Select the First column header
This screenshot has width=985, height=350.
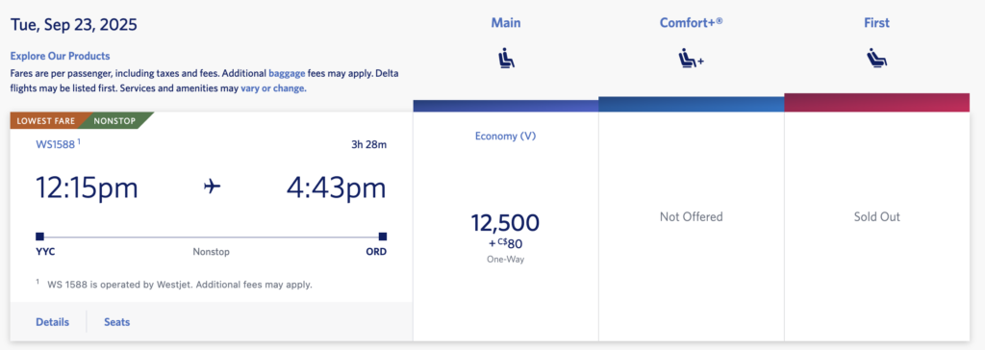[x=876, y=23]
